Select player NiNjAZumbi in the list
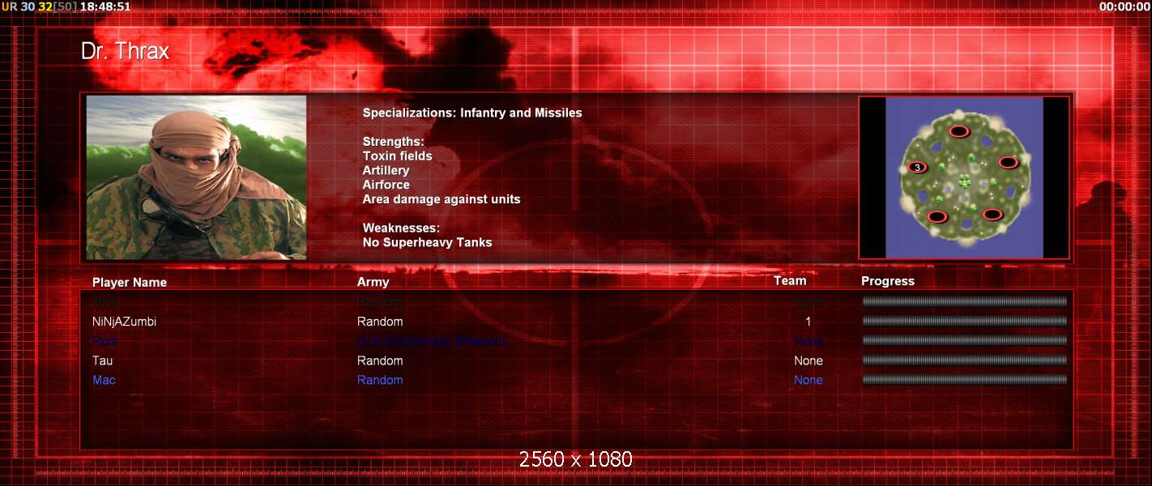Screen dimensions: 1152x486 124,322
